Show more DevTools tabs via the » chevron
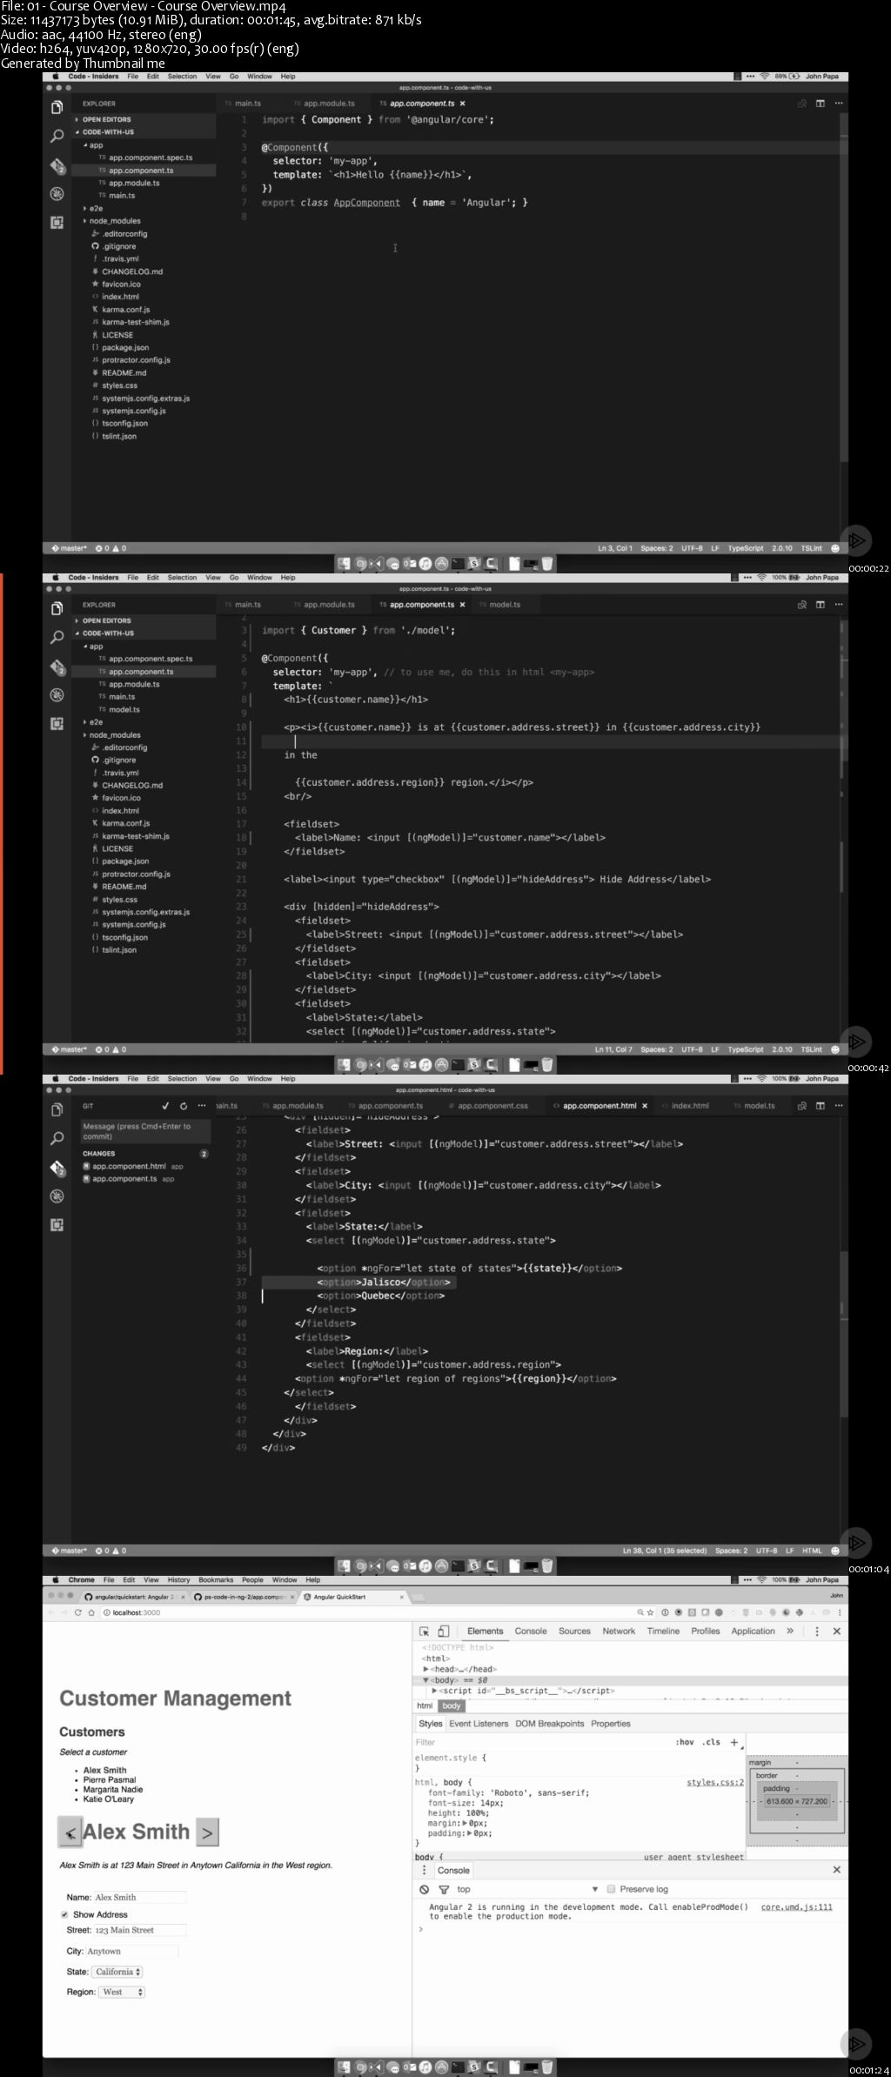Screen dimensions: 891x2077 point(790,1631)
